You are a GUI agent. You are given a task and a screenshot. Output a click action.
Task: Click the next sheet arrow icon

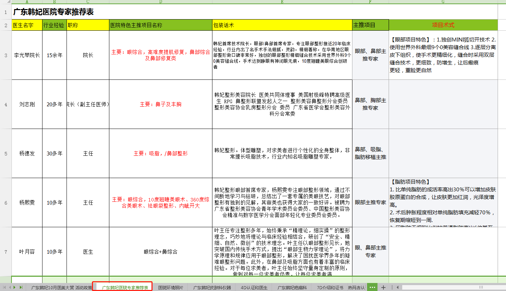[14, 287]
